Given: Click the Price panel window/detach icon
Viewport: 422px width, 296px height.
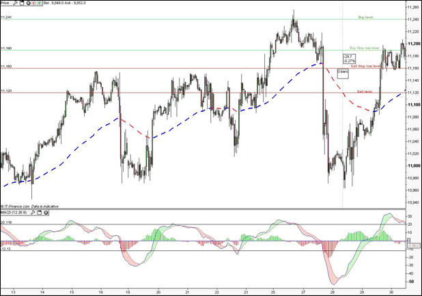Looking at the screenshot, I should 22,3.
